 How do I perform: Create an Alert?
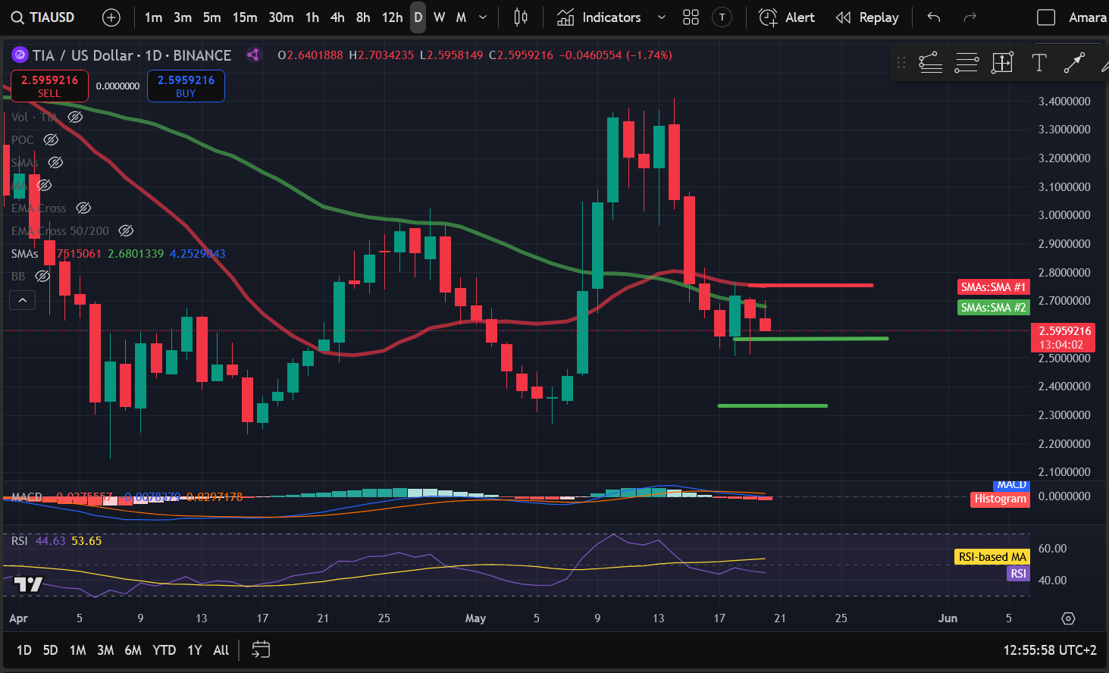[x=787, y=17]
